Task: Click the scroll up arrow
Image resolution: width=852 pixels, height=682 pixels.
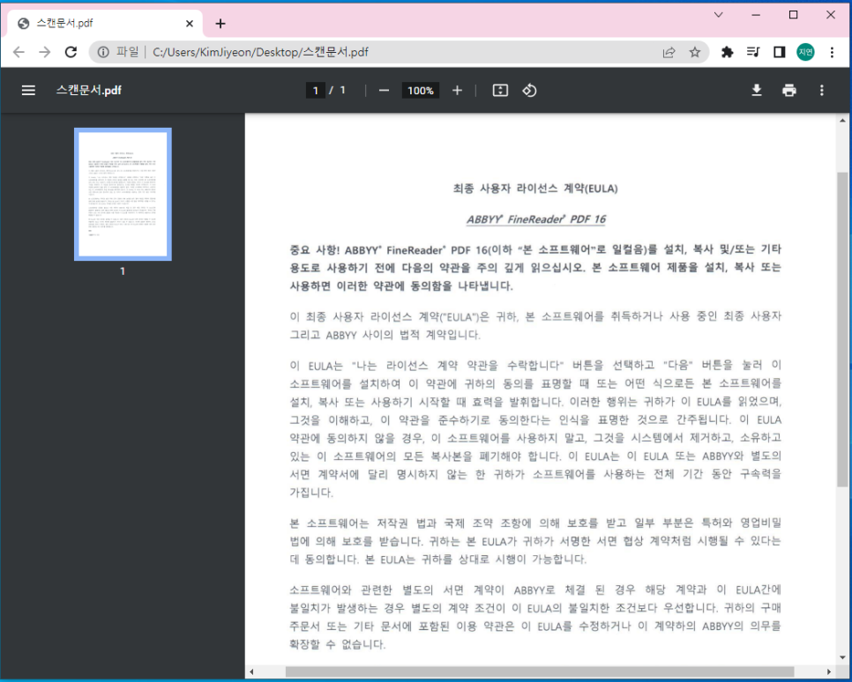Action: tap(842, 121)
